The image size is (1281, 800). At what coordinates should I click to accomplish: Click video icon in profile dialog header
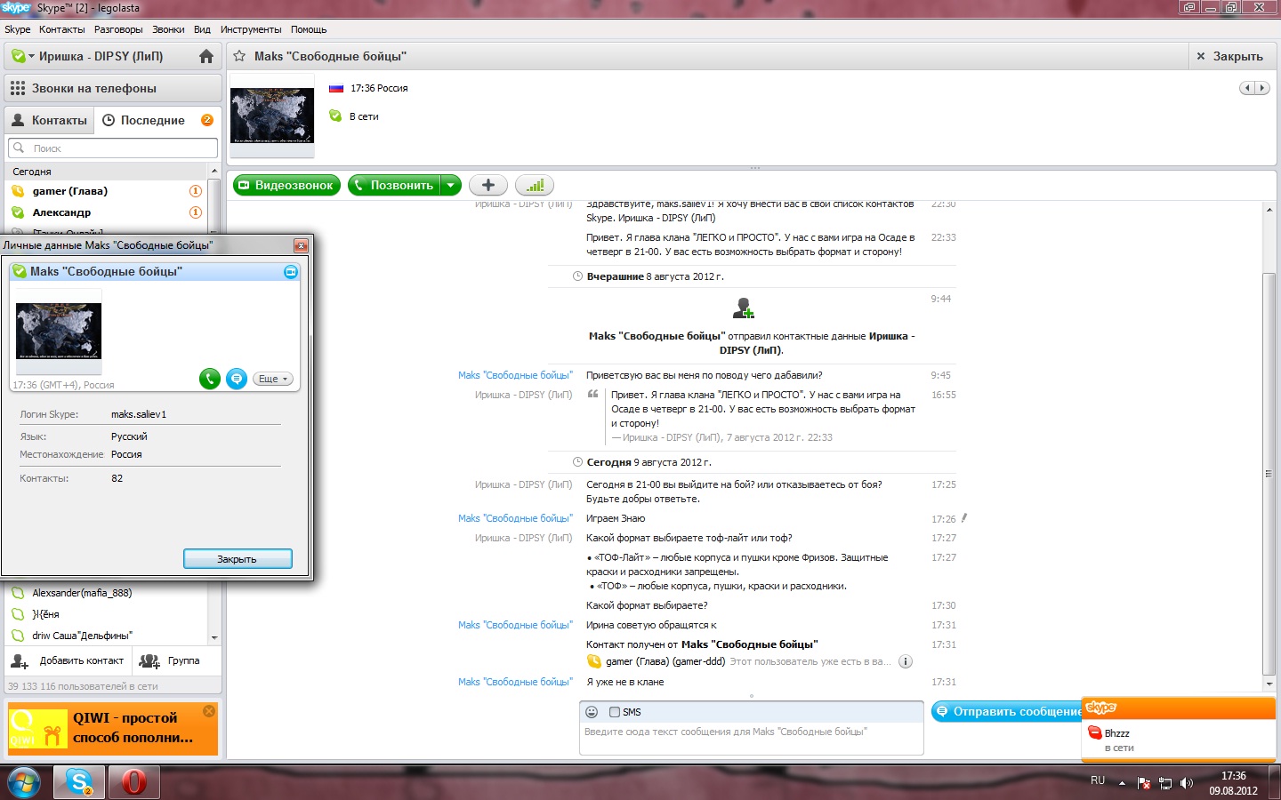(x=291, y=272)
